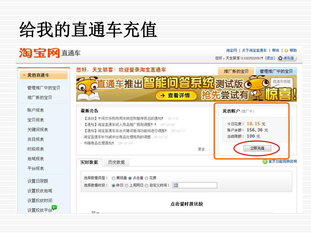The width and height of the screenshot is (311, 233).
Task: Open 宝贝报表 in the sidebar
Action: tap(36, 120)
